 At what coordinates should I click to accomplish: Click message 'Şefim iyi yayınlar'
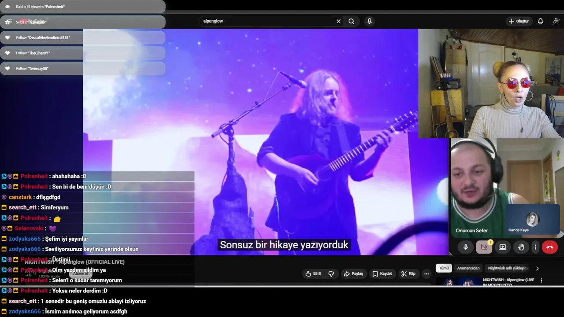pos(67,239)
